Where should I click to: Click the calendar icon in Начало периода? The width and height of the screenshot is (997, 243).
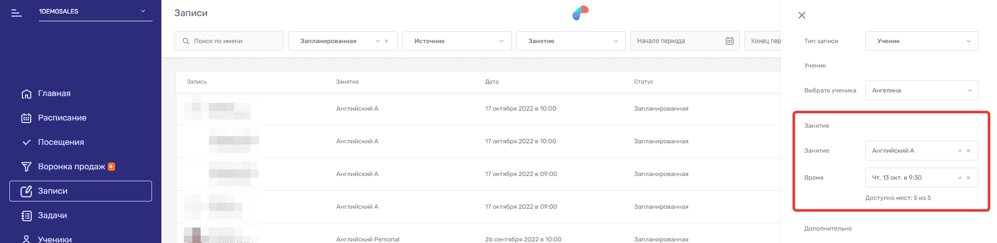click(x=729, y=41)
